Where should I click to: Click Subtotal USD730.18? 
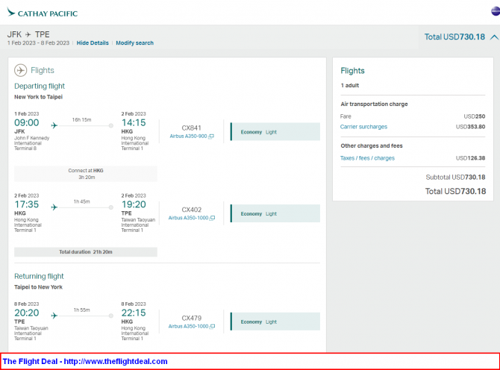(x=455, y=178)
